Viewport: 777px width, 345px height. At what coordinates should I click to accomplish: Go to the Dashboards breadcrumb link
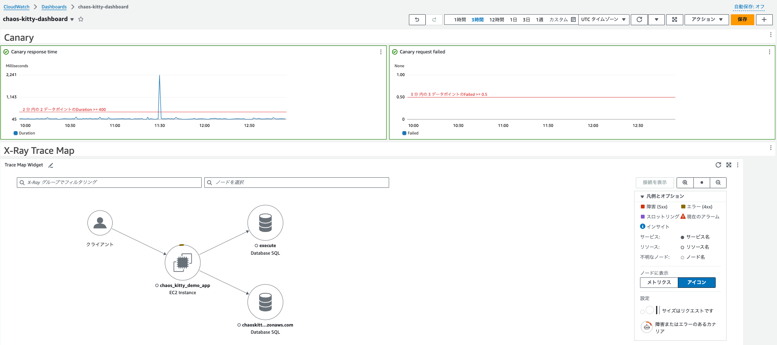pos(54,7)
